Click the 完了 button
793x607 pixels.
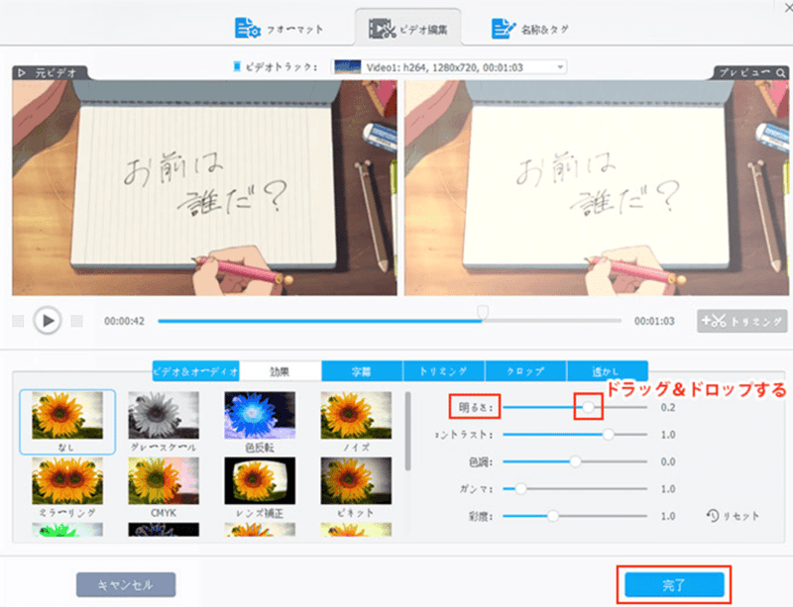[674, 585]
